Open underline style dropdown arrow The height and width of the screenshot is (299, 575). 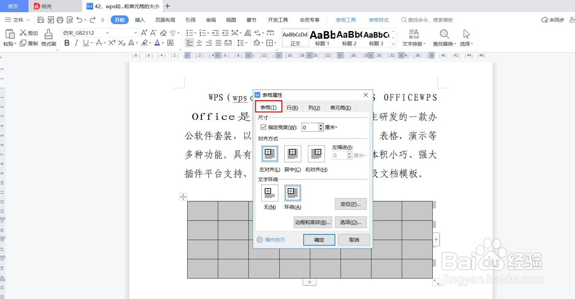pyautogui.click(x=92, y=43)
